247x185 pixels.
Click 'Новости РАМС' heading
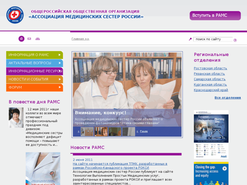click(x=87, y=148)
